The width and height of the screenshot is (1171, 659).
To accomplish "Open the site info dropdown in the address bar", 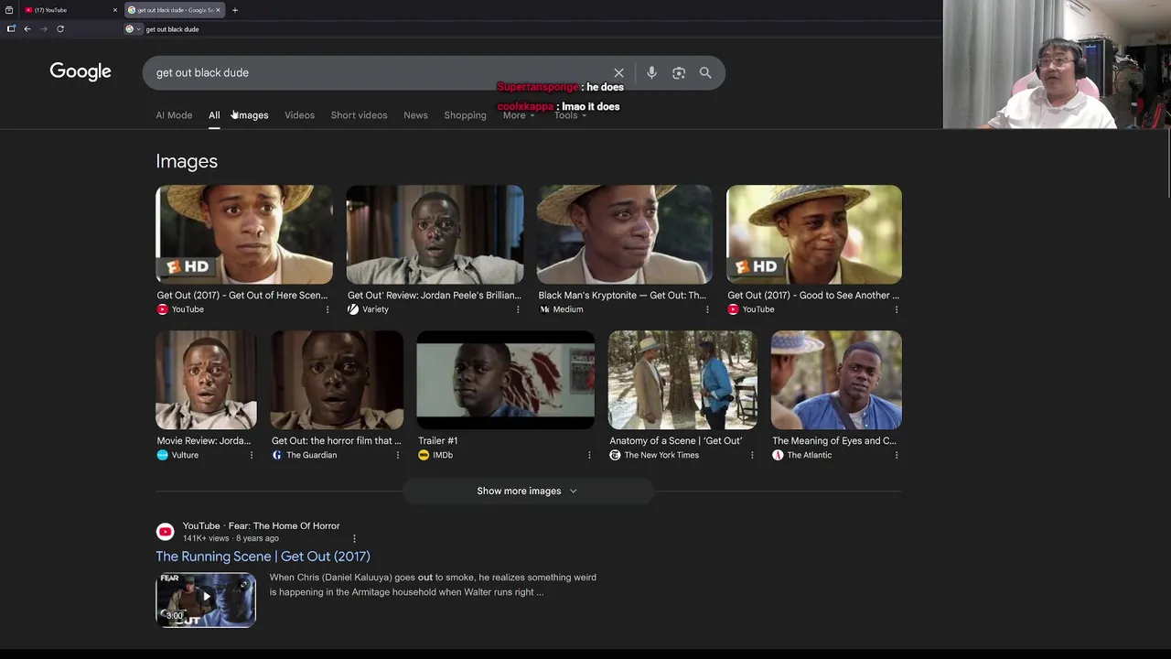I will point(134,28).
